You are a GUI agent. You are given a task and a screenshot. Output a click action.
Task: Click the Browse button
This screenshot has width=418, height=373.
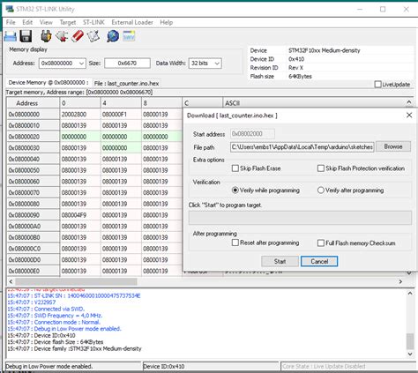[x=393, y=146]
